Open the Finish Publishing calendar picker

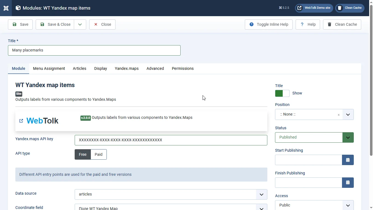tap(348, 183)
